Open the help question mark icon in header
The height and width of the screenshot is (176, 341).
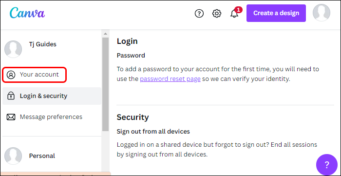199,14
